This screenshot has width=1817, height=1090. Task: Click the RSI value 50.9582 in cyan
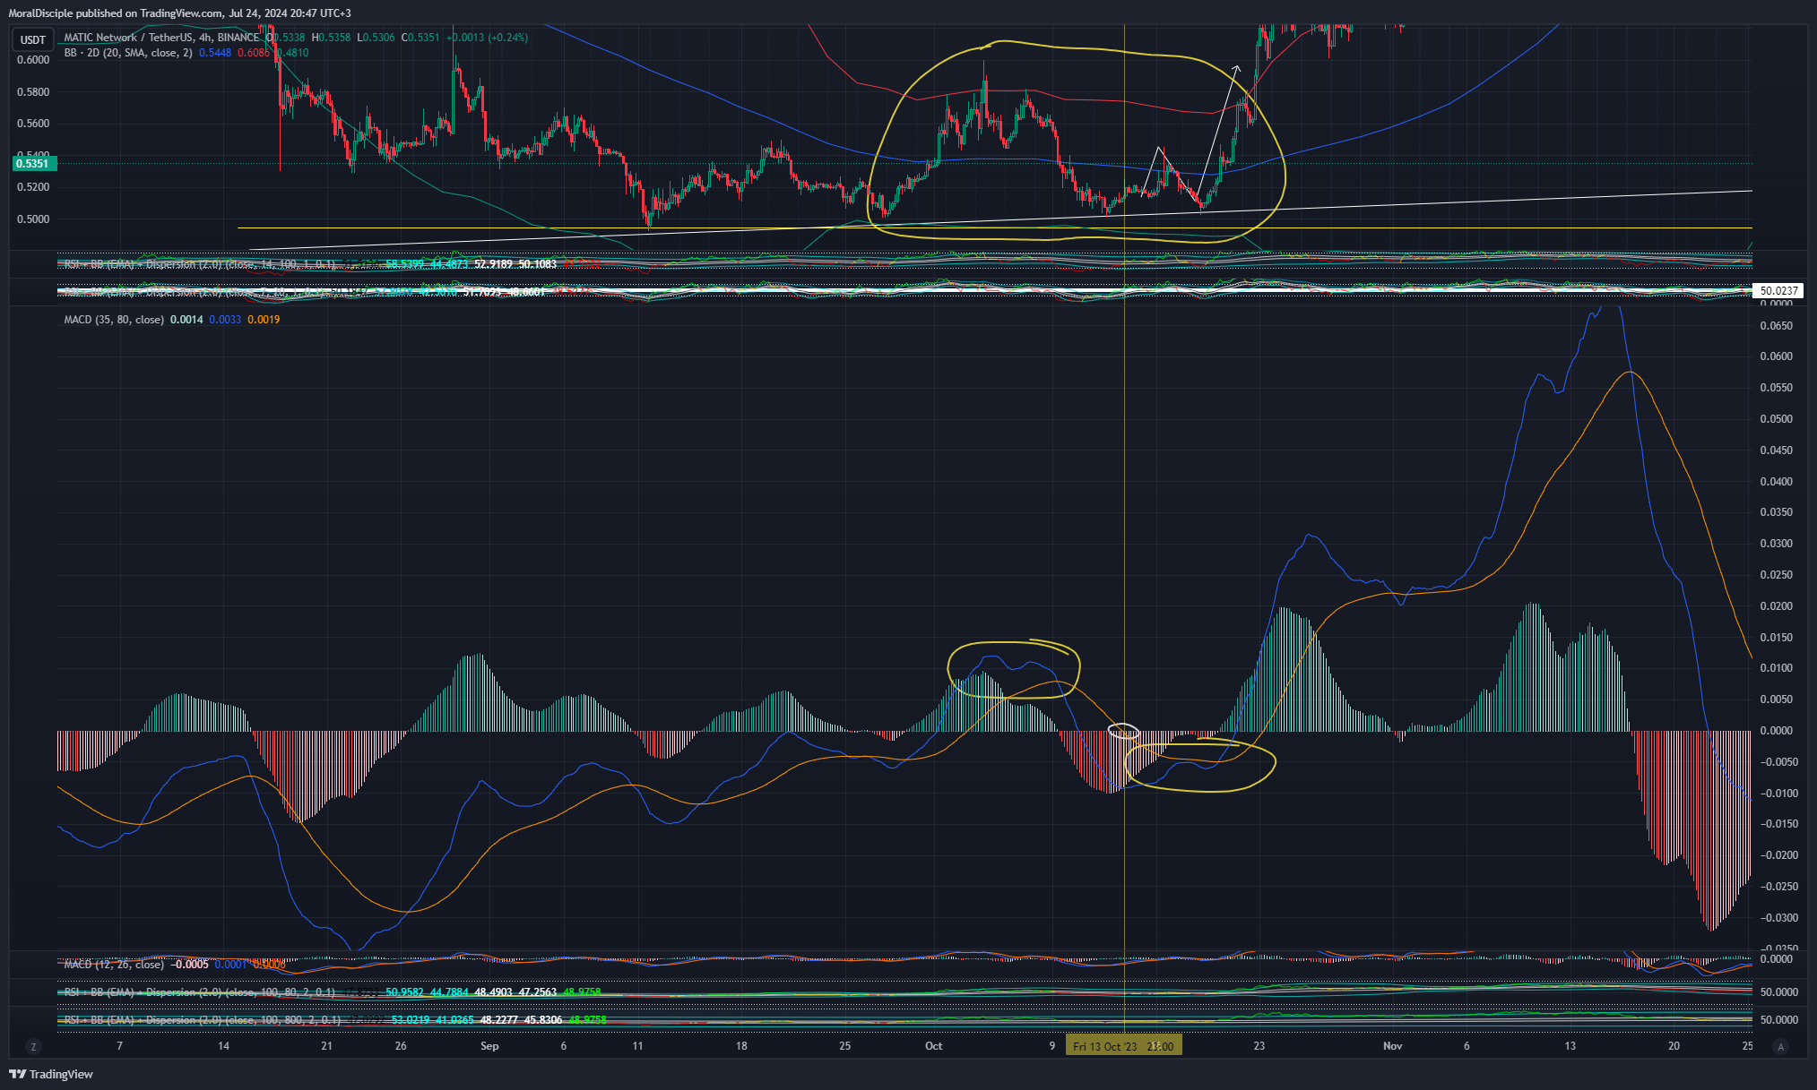click(405, 992)
